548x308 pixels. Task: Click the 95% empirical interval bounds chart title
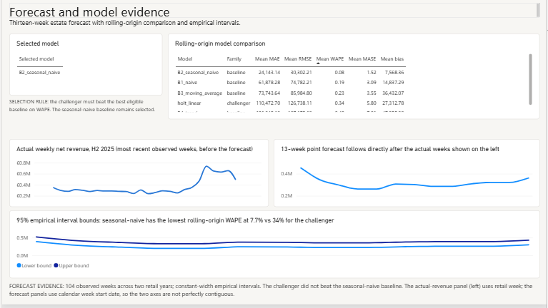(175, 220)
